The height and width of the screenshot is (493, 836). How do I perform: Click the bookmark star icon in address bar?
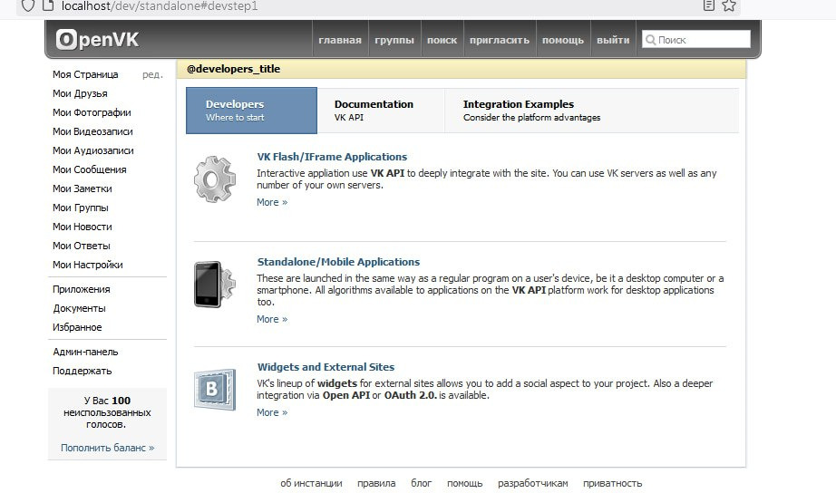[x=729, y=5]
